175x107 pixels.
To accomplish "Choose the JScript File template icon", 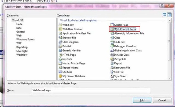I will tap(112, 59).
